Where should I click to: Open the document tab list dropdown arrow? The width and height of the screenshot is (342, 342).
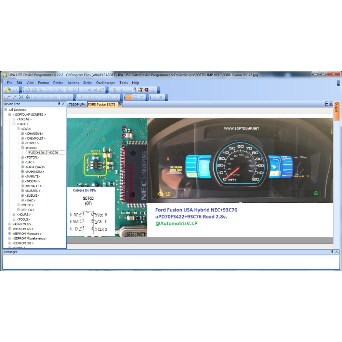pos(327,104)
